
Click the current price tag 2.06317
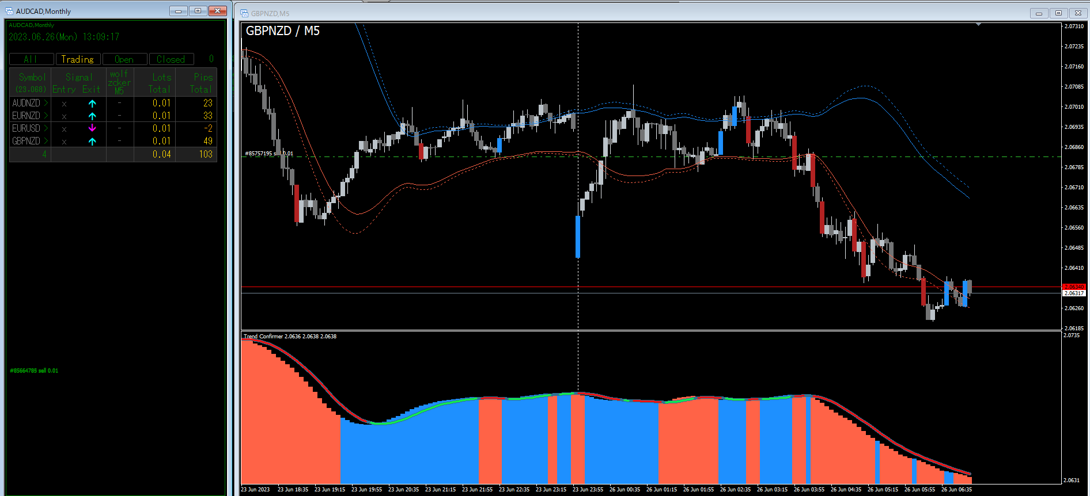point(1074,293)
